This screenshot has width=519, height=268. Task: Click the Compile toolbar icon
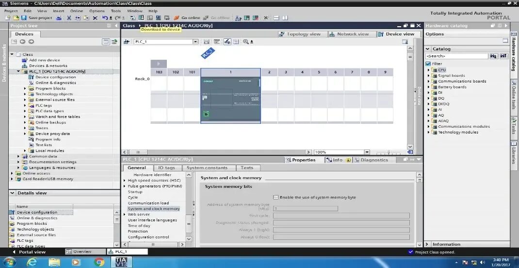133,18
